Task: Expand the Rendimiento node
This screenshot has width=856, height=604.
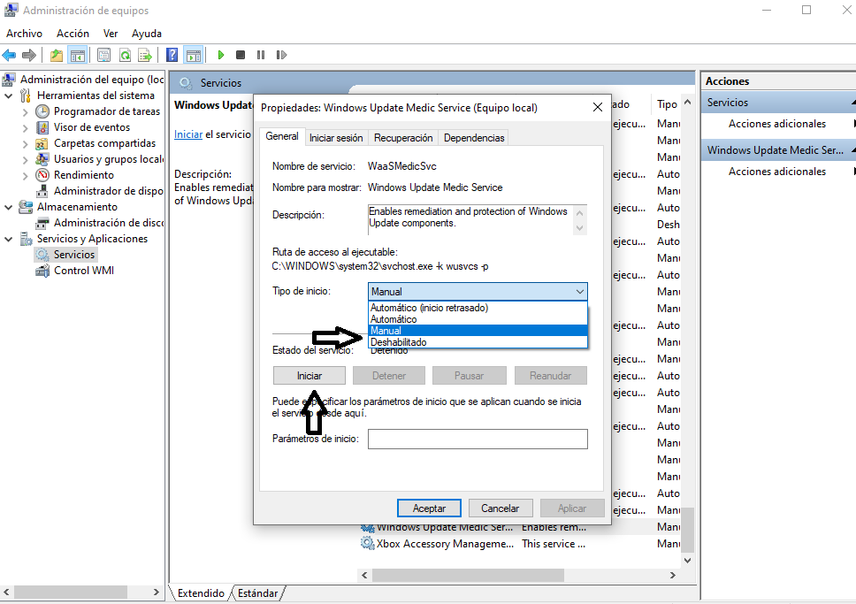Action: [x=25, y=175]
